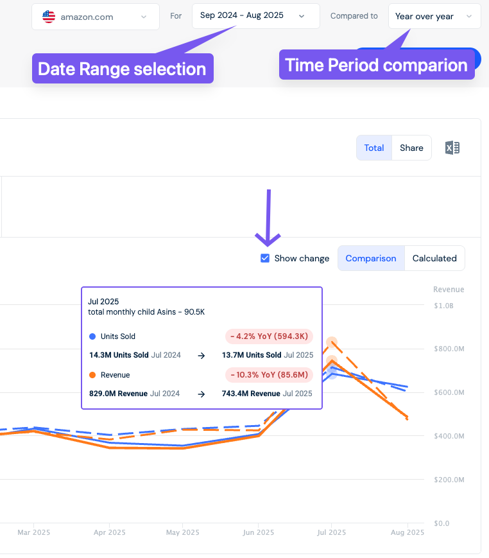Switch to the Share tab
Screen dimensions: 489x558
point(411,148)
